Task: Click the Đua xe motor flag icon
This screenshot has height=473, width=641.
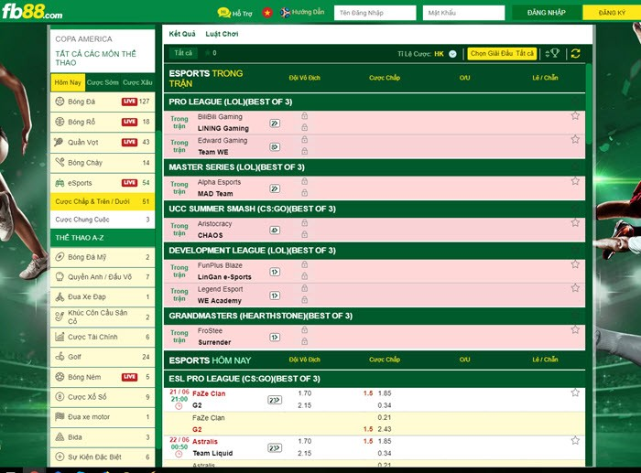Action: tap(60, 416)
